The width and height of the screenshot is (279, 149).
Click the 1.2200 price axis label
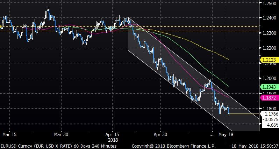(270, 48)
